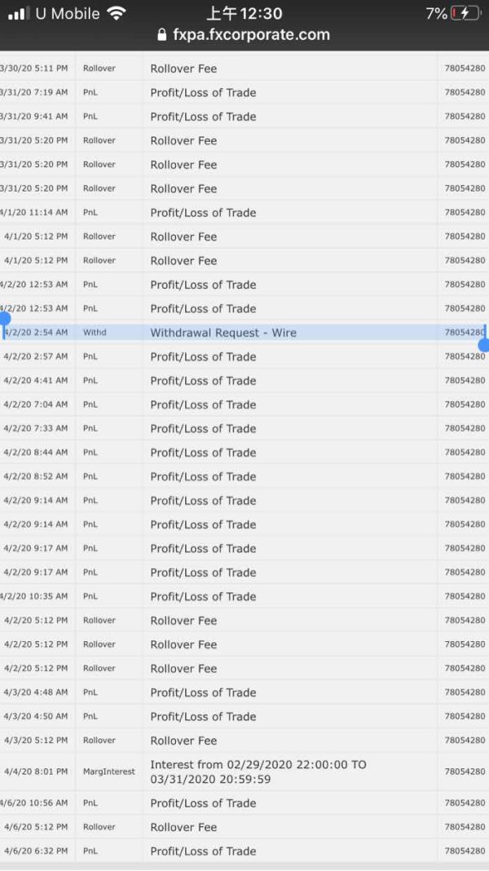The height and width of the screenshot is (871, 489).
Task: Tap the lock icon beside the URL
Action: [162, 35]
